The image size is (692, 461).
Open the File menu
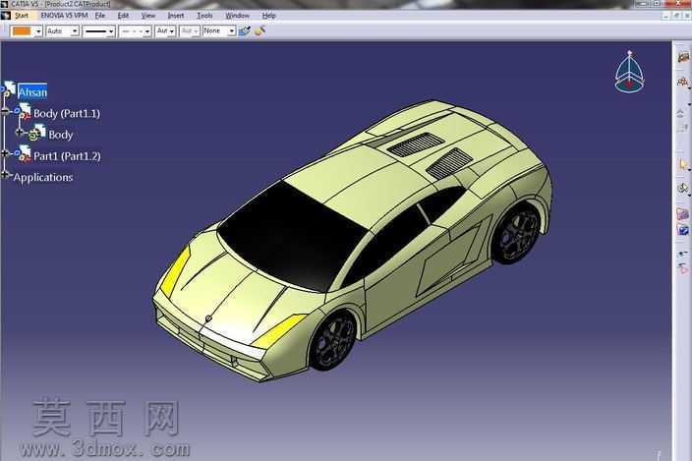click(x=100, y=16)
